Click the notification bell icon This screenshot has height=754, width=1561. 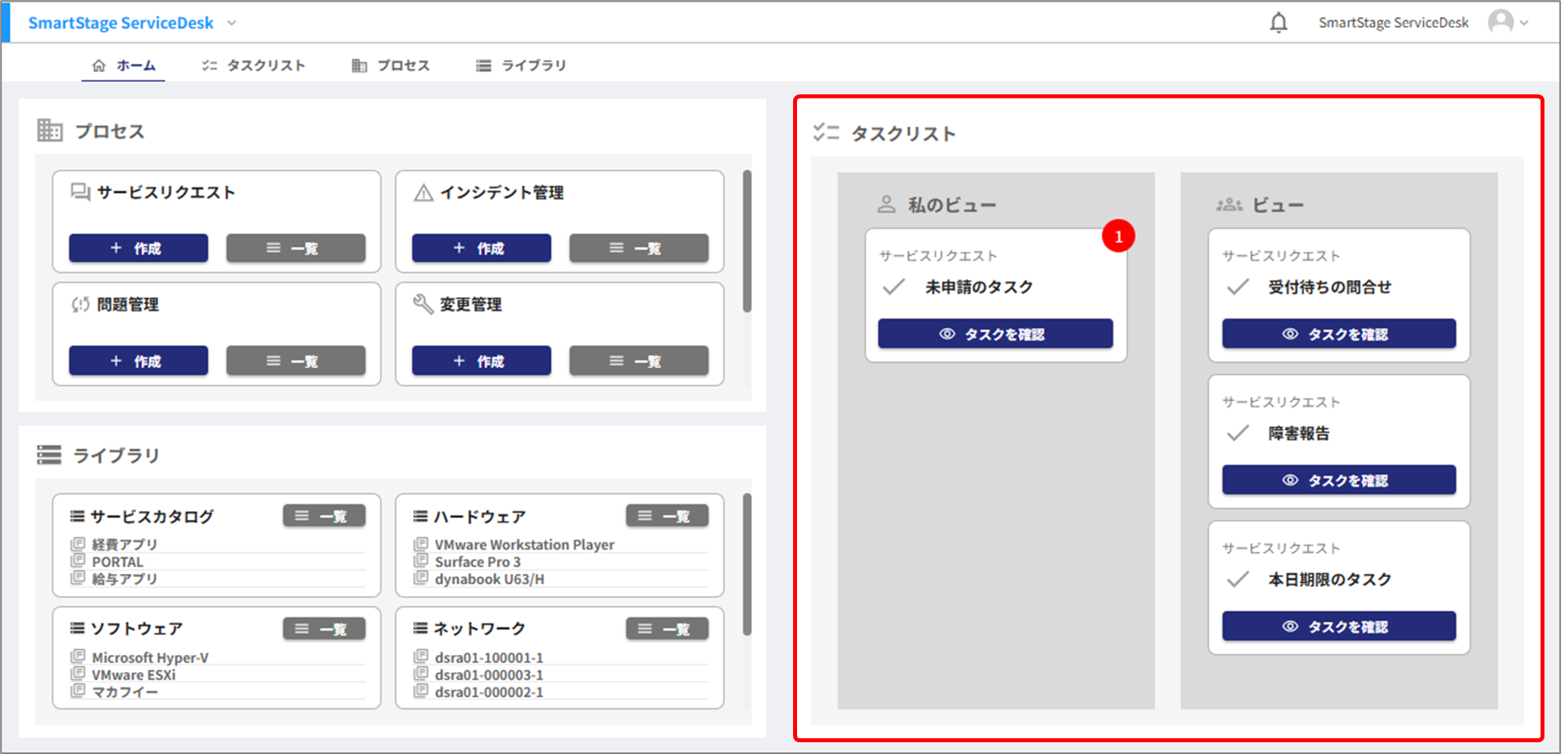1279,23
